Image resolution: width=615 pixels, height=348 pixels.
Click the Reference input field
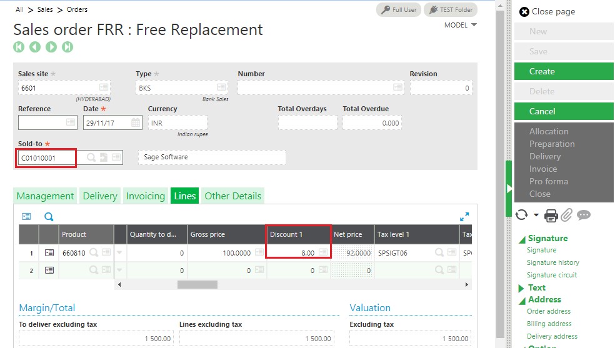[41, 123]
